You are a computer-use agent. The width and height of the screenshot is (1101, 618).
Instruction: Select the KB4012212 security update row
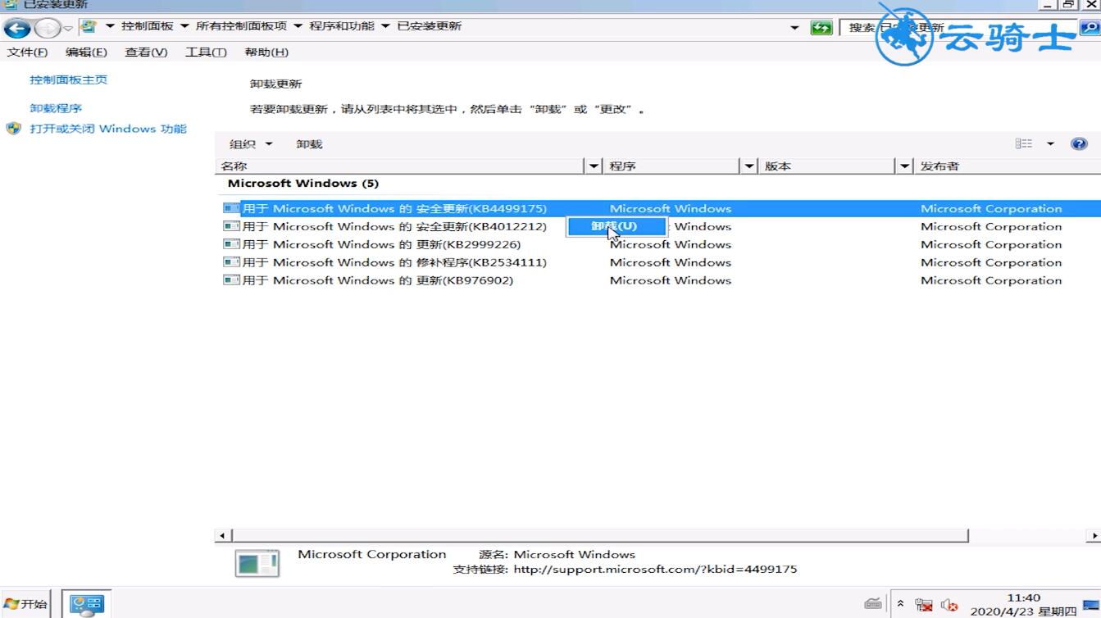(x=660, y=226)
